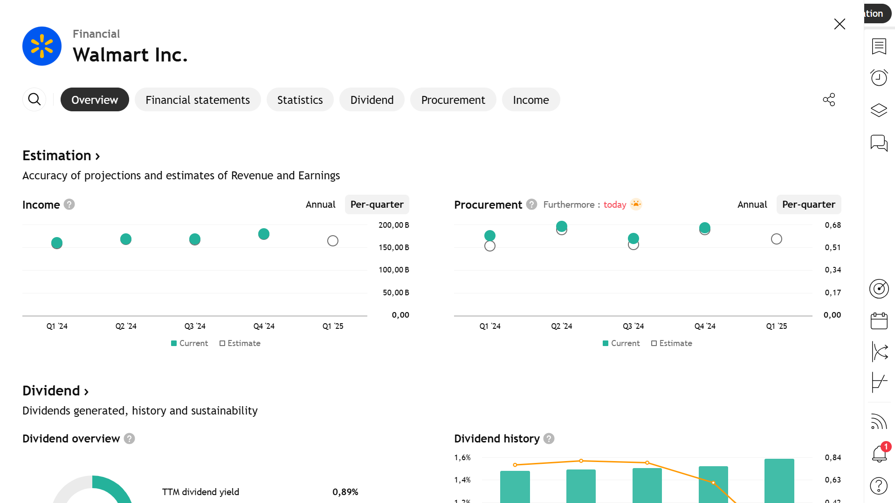
Task: Select Q1 '24 Income data point
Action: (x=57, y=243)
